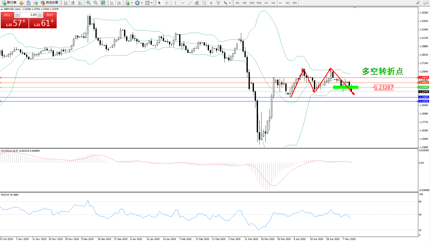Tile chart windows with the grid icon
This screenshot has width=430, height=242.
pyautogui.click(x=103, y=3)
